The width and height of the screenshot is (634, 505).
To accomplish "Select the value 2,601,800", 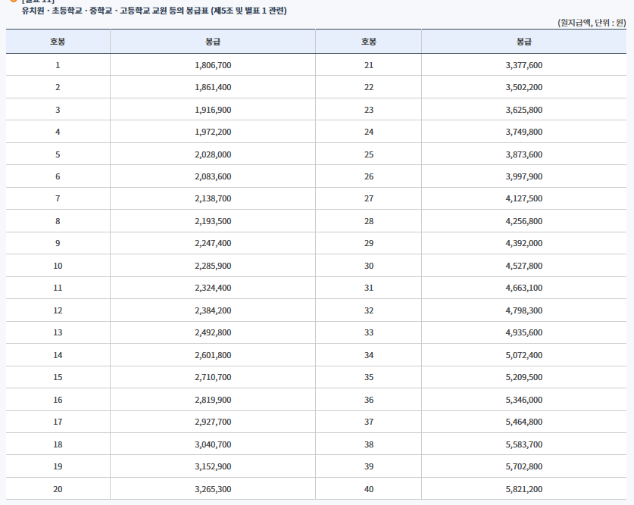I will tap(213, 355).
